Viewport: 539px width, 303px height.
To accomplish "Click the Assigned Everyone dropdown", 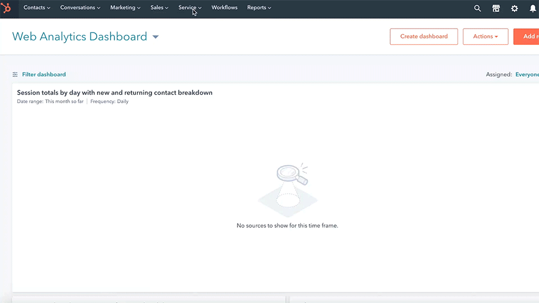I will pyautogui.click(x=527, y=75).
